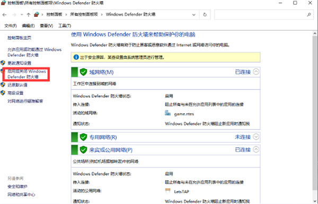318x204 pixels.
Task: Click green shield icon for 来宾或公用网络(P)
Action: (x=83, y=150)
